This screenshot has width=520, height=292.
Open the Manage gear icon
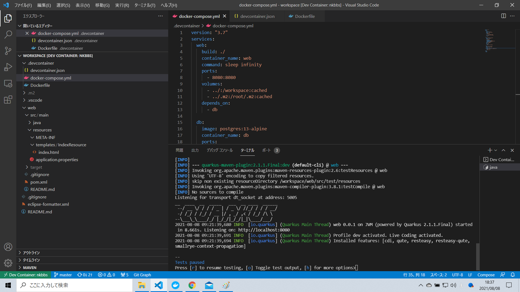pos(8,263)
